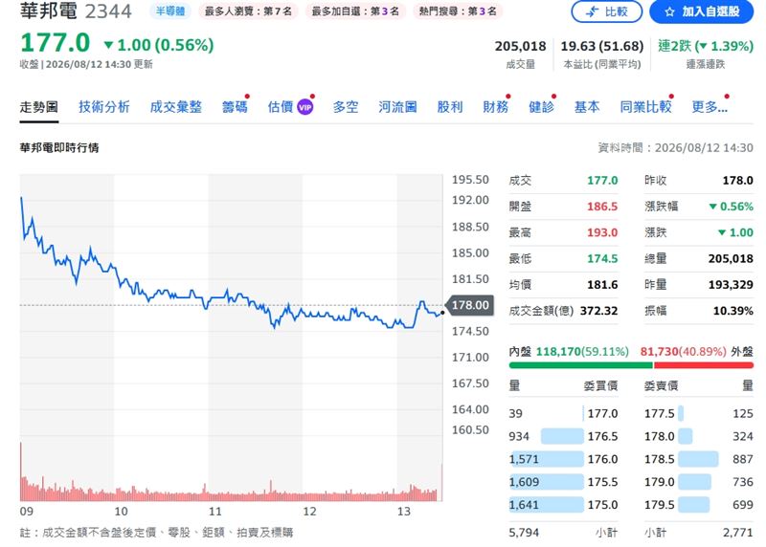766x547 pixels.
Task: Open the 河流圖 tab
Action: coord(397,107)
